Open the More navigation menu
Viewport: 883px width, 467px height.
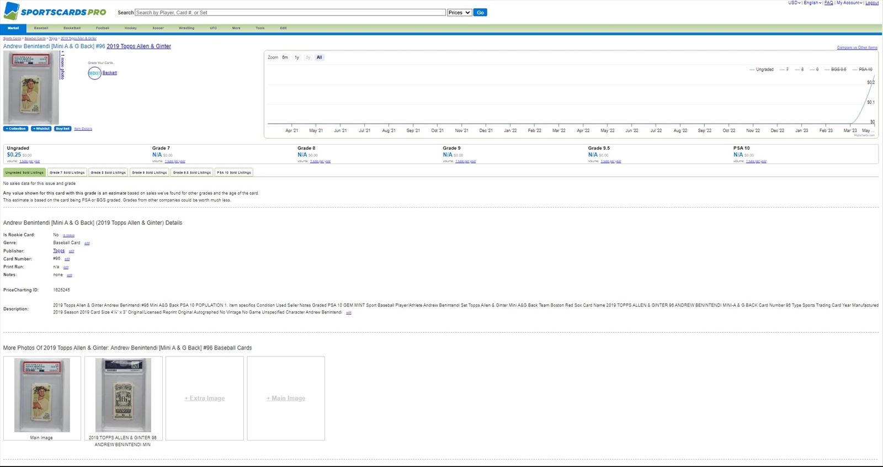[x=236, y=28]
